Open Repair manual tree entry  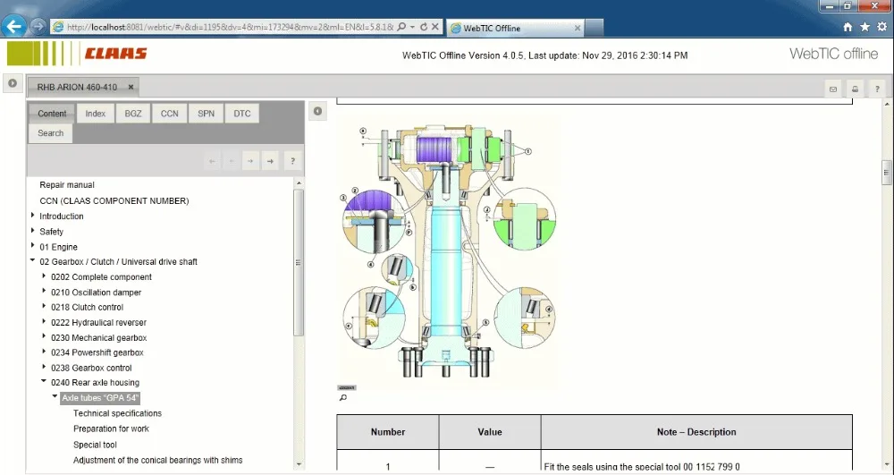pos(67,185)
